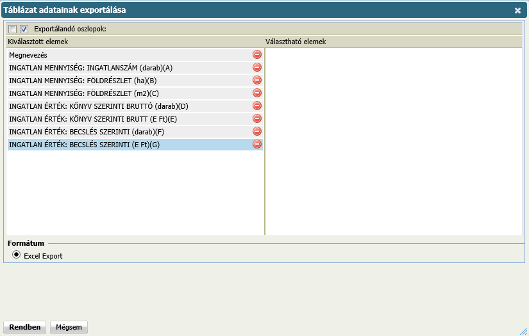Remove INGATLANSZÁM (darab)(A) column
This screenshot has width=529, height=336.
pos(256,67)
